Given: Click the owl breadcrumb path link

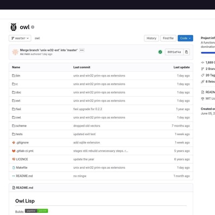Looking at the screenshot, I should (37, 38).
